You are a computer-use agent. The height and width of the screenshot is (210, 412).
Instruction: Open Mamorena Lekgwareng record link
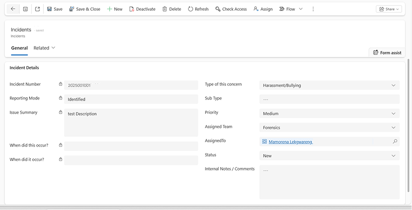click(x=290, y=142)
